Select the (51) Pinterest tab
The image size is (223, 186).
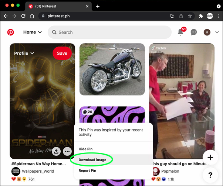58,6
